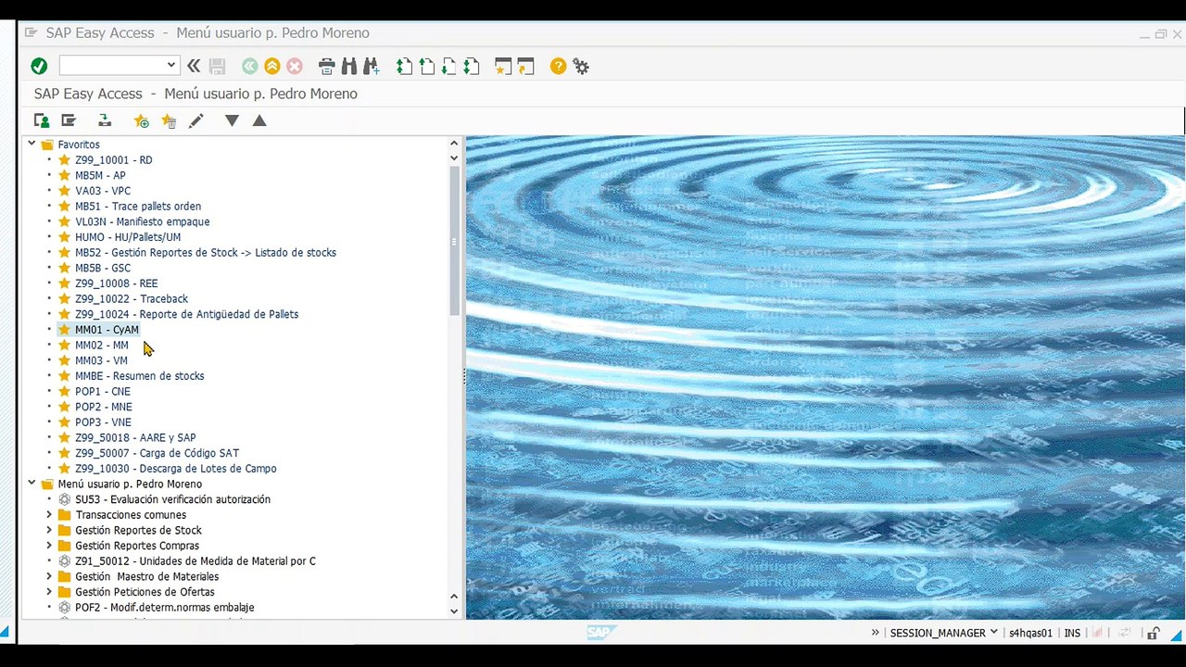1186x667 pixels.
Task: Collapse the Menú usuario p. Pedro Moreno node
Action: pyautogui.click(x=32, y=484)
